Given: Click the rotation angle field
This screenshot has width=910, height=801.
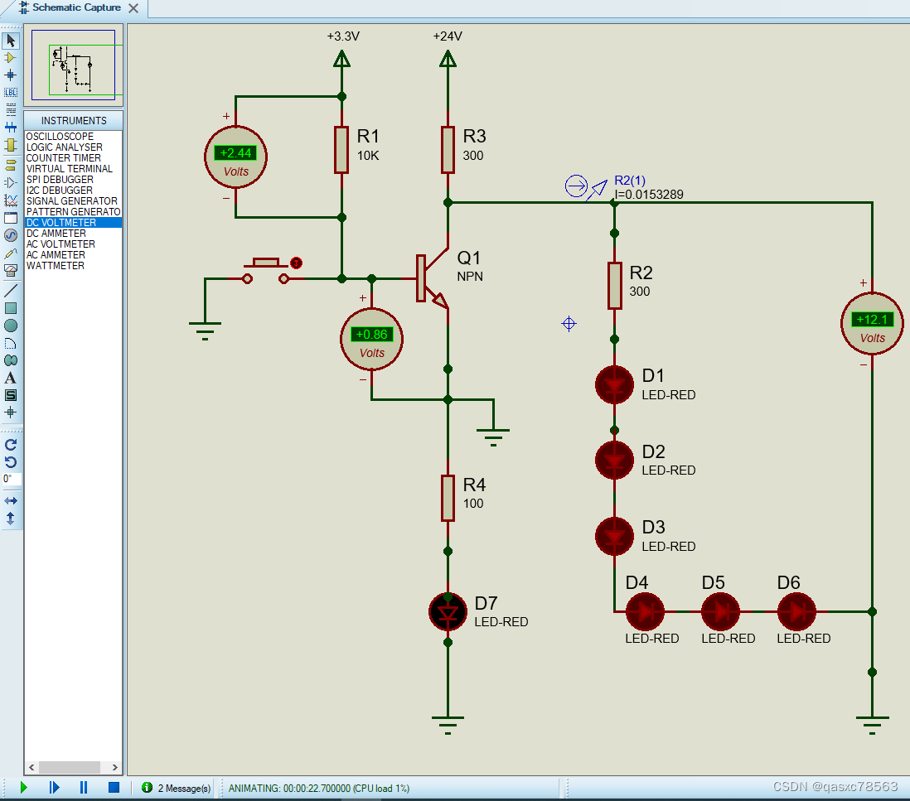Looking at the screenshot, I should click(x=12, y=479).
